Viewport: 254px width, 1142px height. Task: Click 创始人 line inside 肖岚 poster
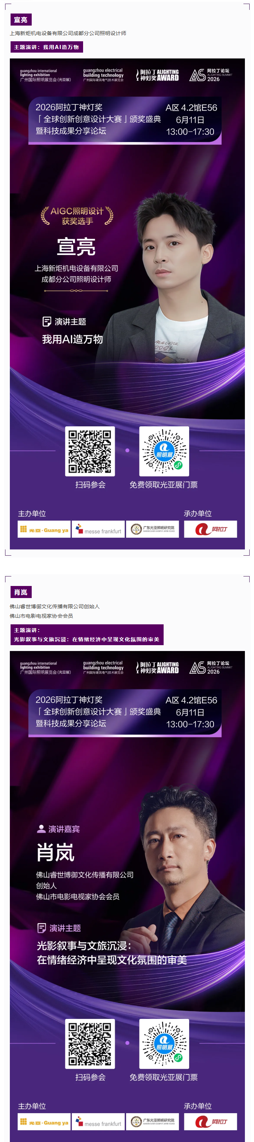point(47,885)
